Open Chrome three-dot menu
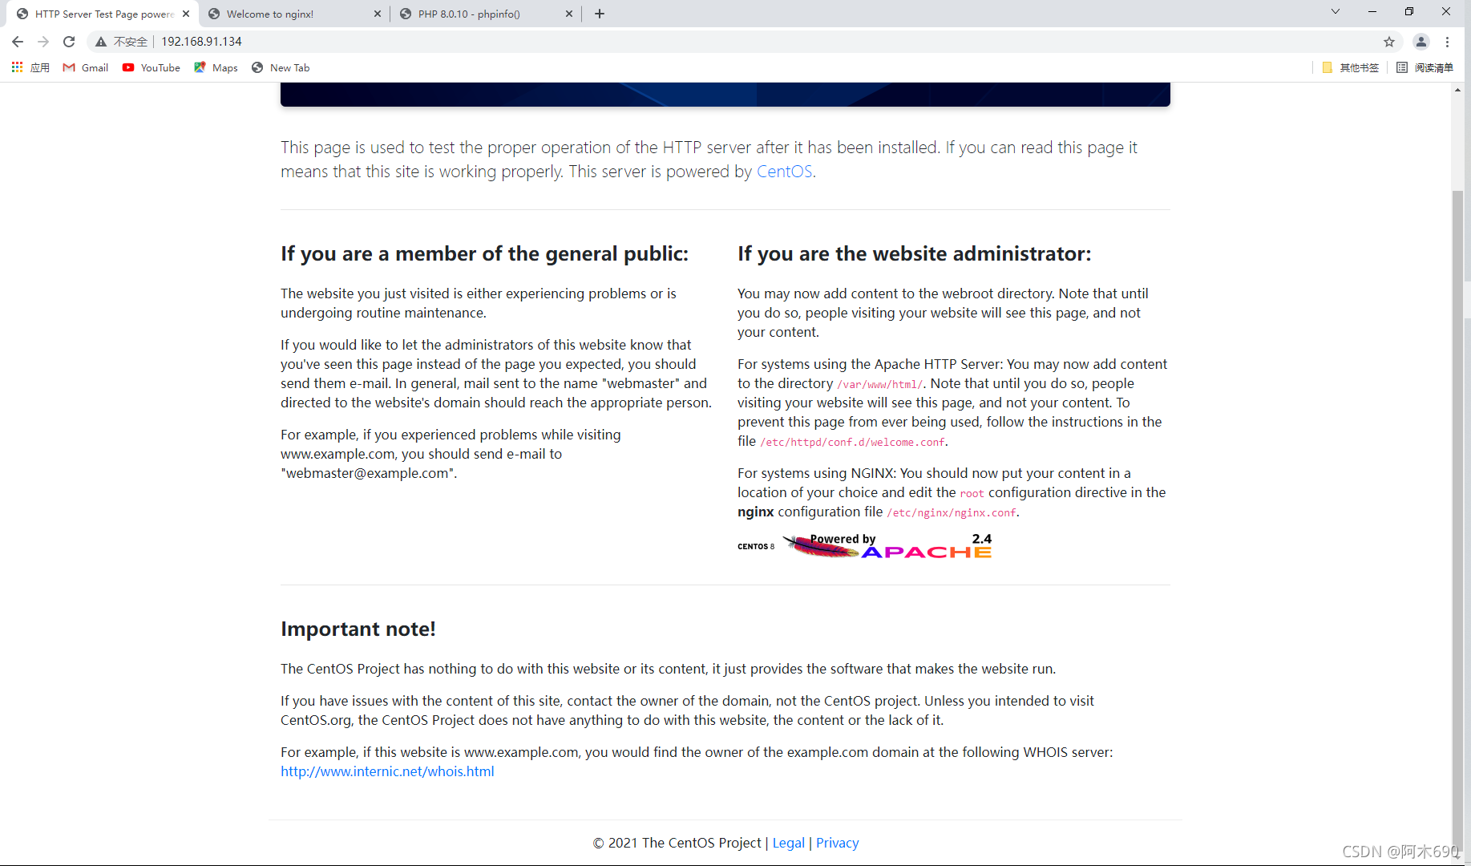 1448,42
